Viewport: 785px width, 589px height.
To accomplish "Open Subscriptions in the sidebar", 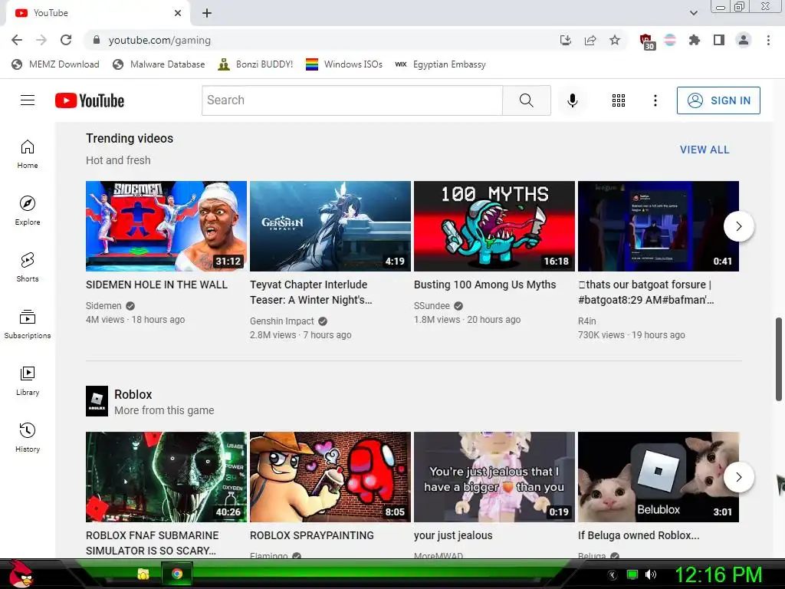I will (28, 324).
